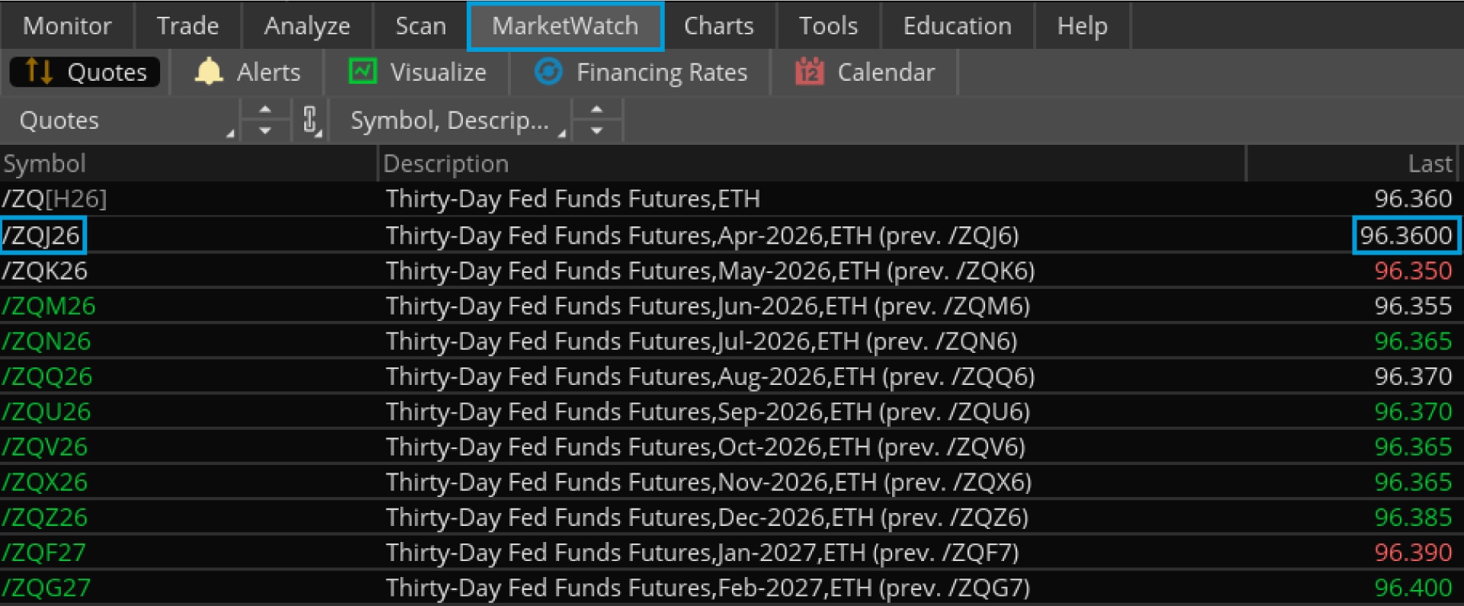Open the Charts tab

[718, 26]
